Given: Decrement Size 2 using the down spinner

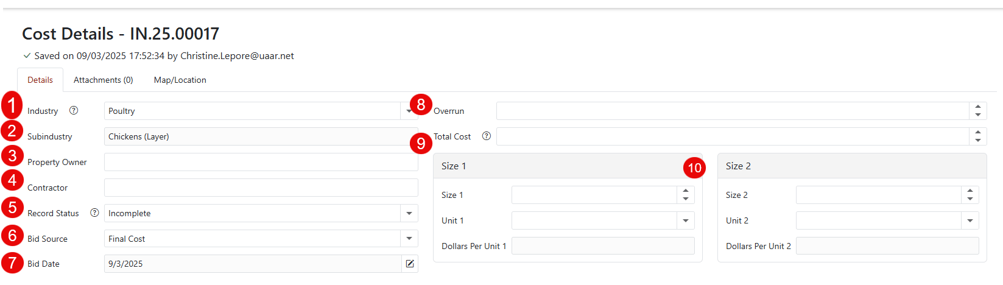Looking at the screenshot, I should pos(970,199).
